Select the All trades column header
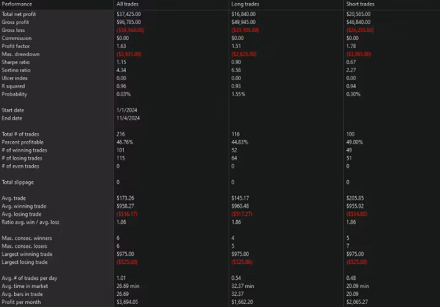Image resolution: width=440 pixels, height=307 pixels. coord(126,4)
